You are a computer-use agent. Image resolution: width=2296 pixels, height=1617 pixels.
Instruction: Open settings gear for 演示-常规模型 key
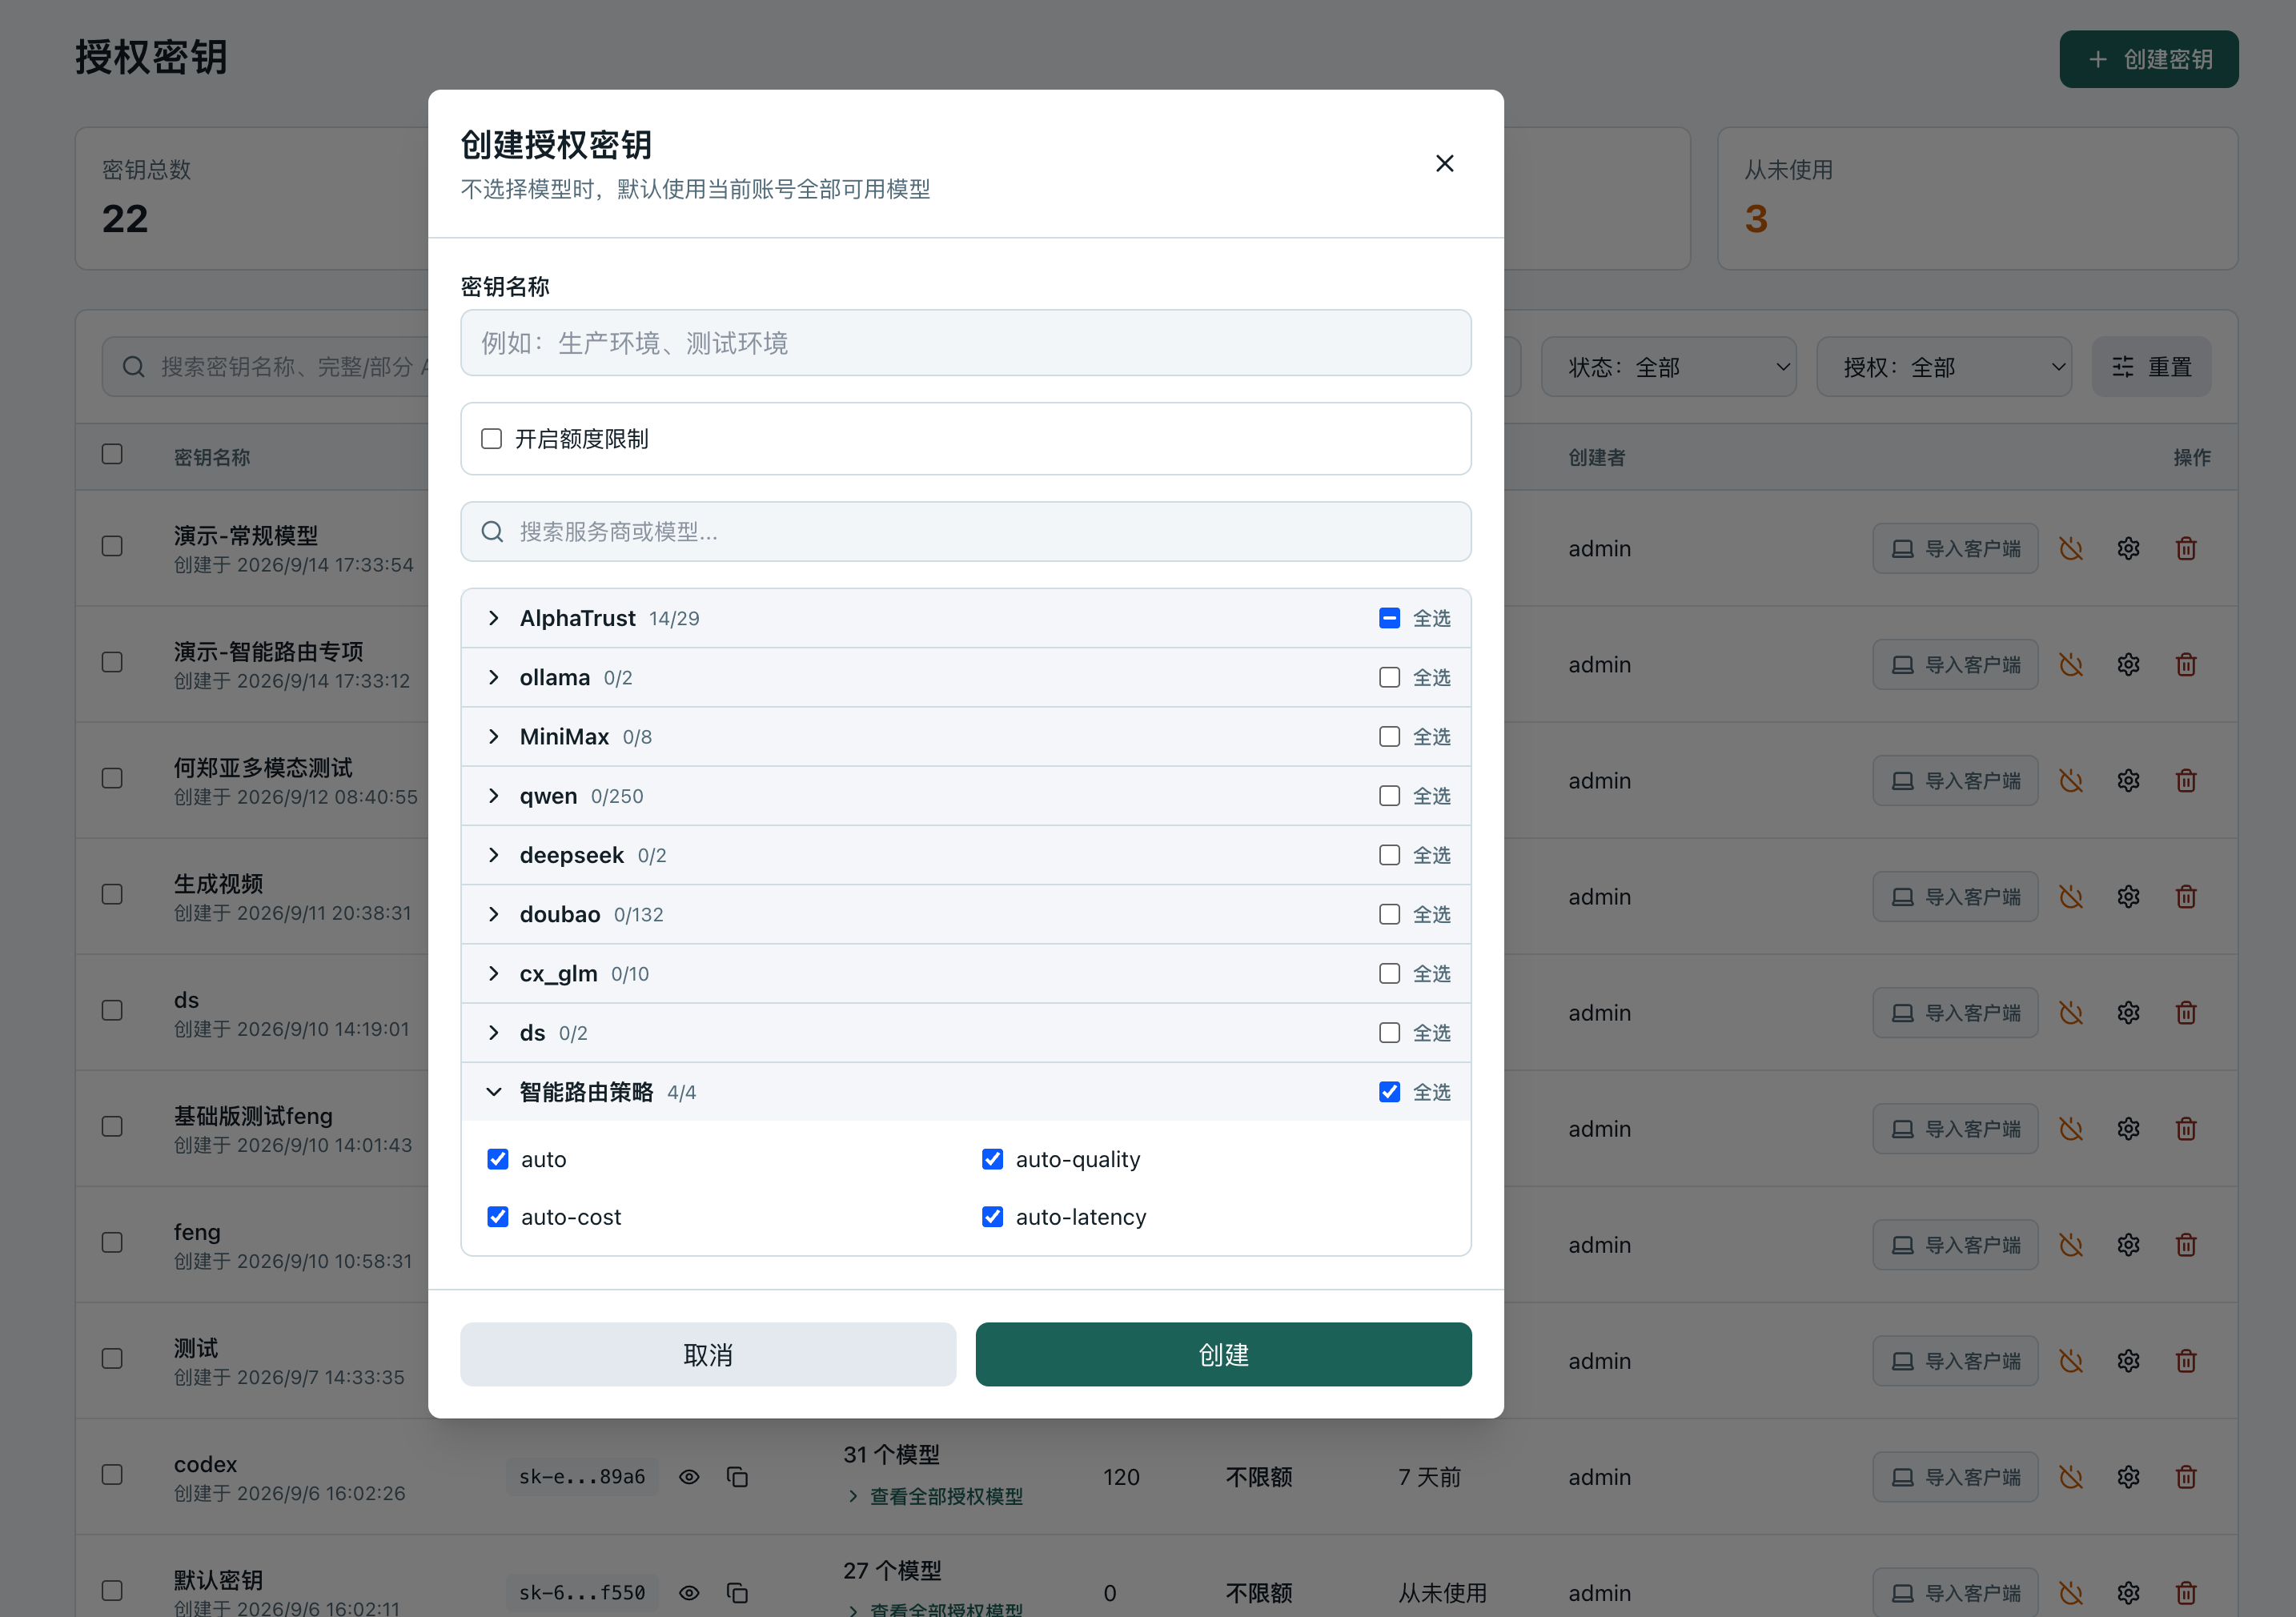tap(2128, 548)
